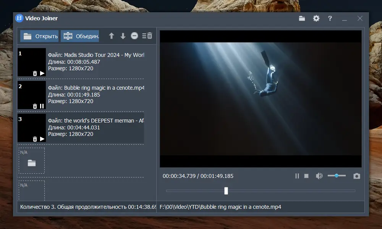This screenshot has height=229, width=382.
Task: Click playback time "00:00:34.739 / 00:01:49.185"
Action: click(x=198, y=176)
